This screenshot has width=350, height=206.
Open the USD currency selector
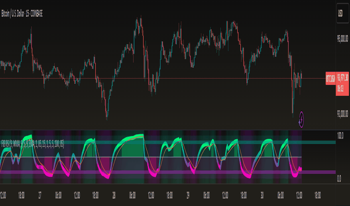point(342,14)
